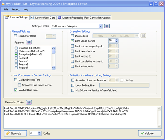The height and width of the screenshot is (140, 165).
Task: Enable Limit instances to checkbox
Action: [72, 66]
